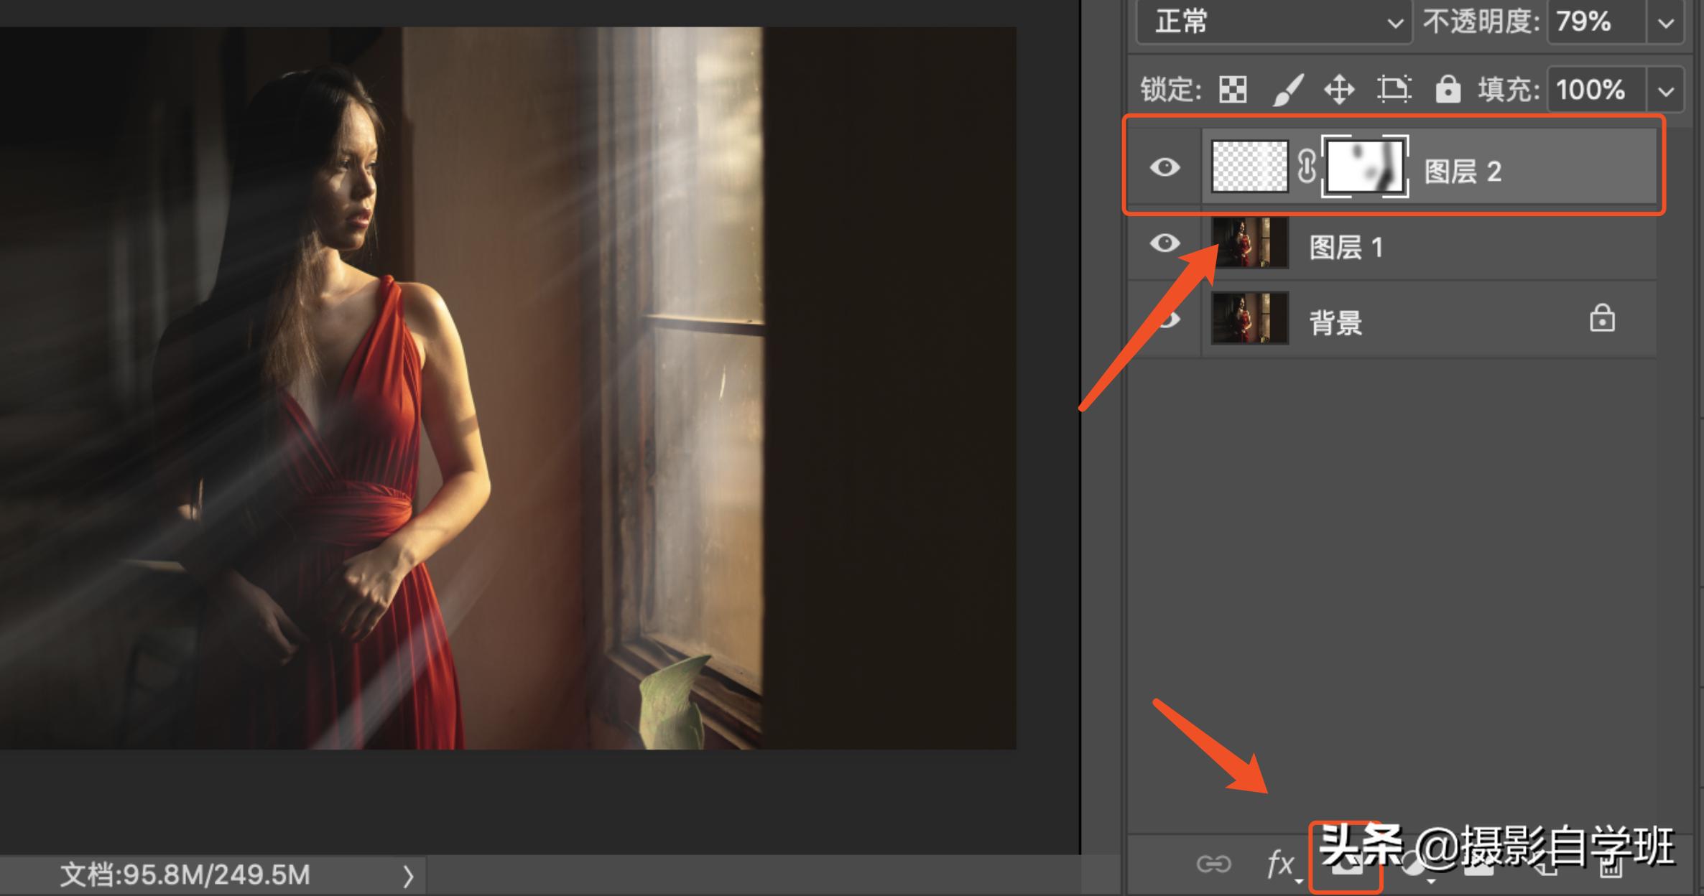Click the 图层 2 layer mask thumbnail
This screenshot has width=1704, height=896.
[x=1364, y=167]
